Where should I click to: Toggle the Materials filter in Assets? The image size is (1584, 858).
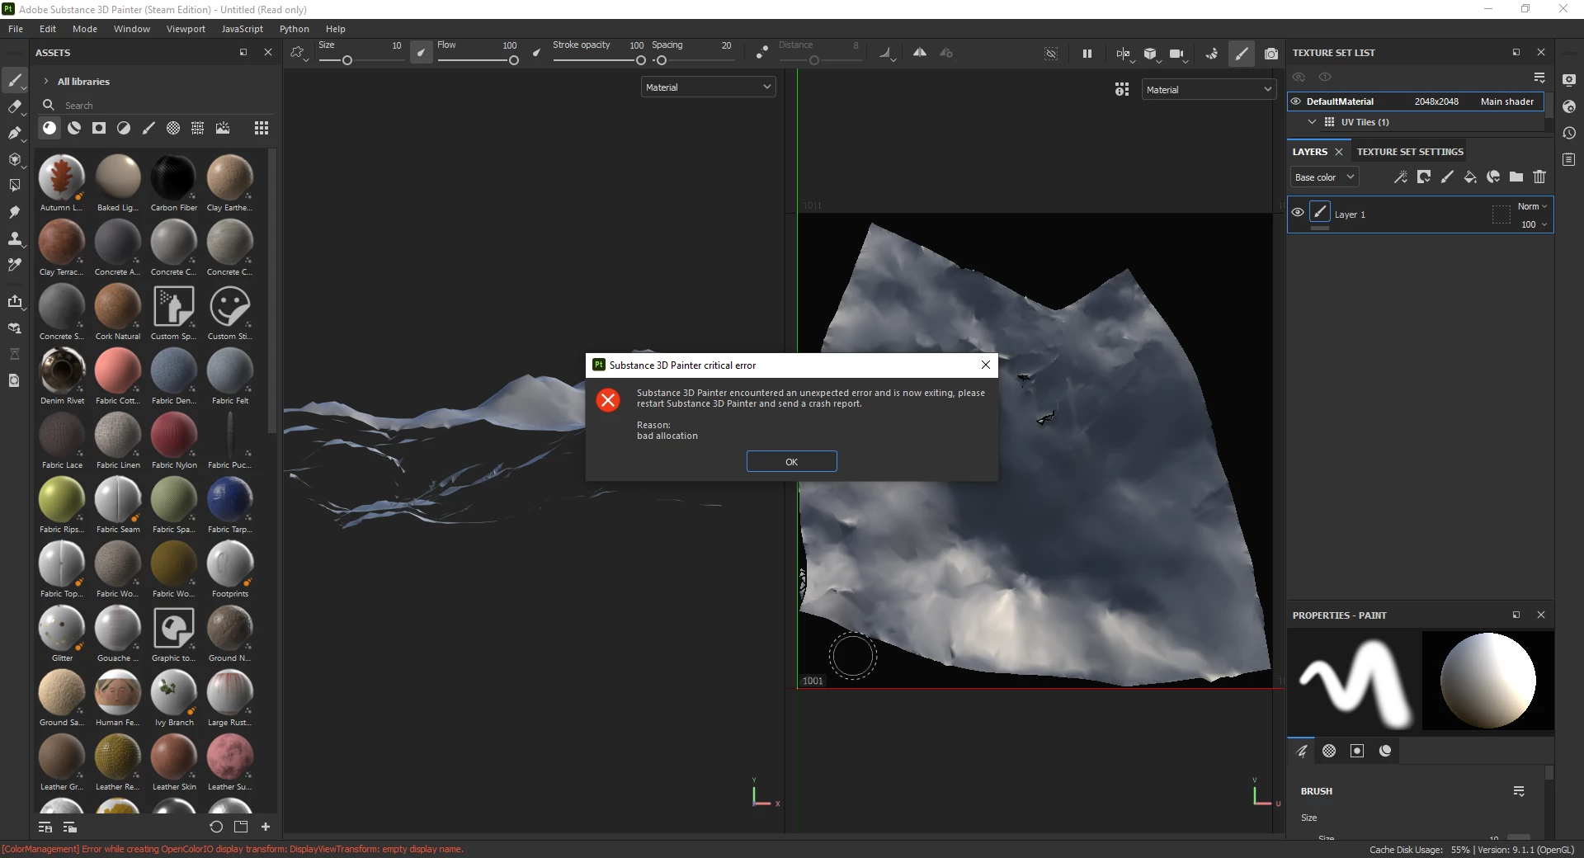click(49, 128)
